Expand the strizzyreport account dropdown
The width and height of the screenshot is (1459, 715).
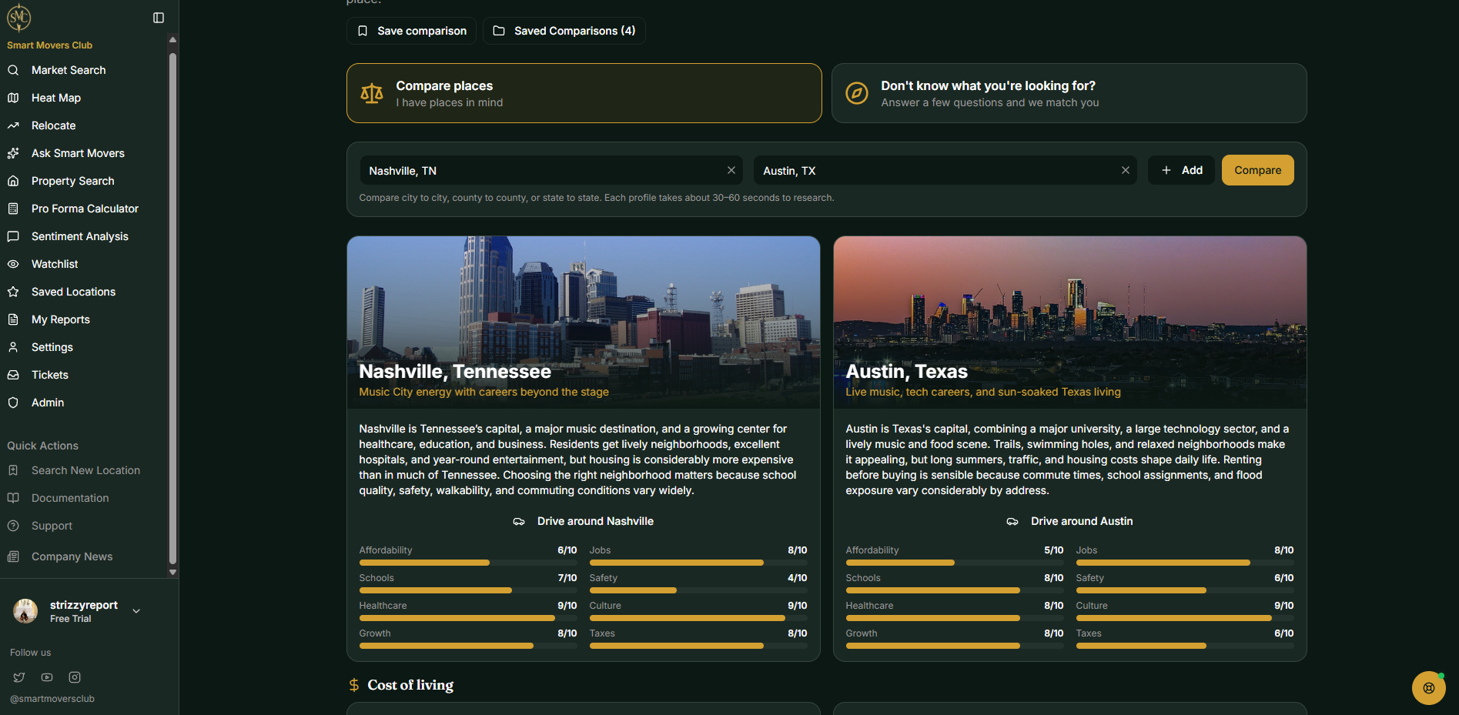136,611
